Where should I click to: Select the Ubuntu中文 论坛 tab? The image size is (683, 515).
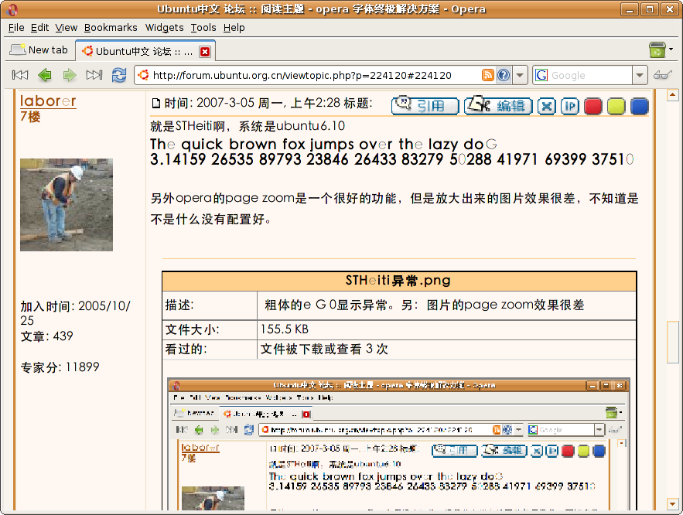145,51
